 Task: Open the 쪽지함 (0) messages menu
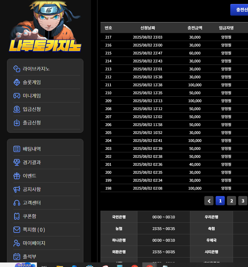(34, 230)
